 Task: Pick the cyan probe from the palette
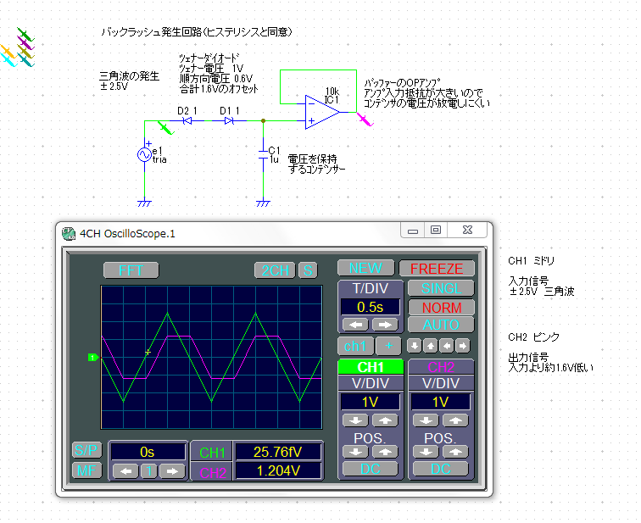(x=8, y=59)
